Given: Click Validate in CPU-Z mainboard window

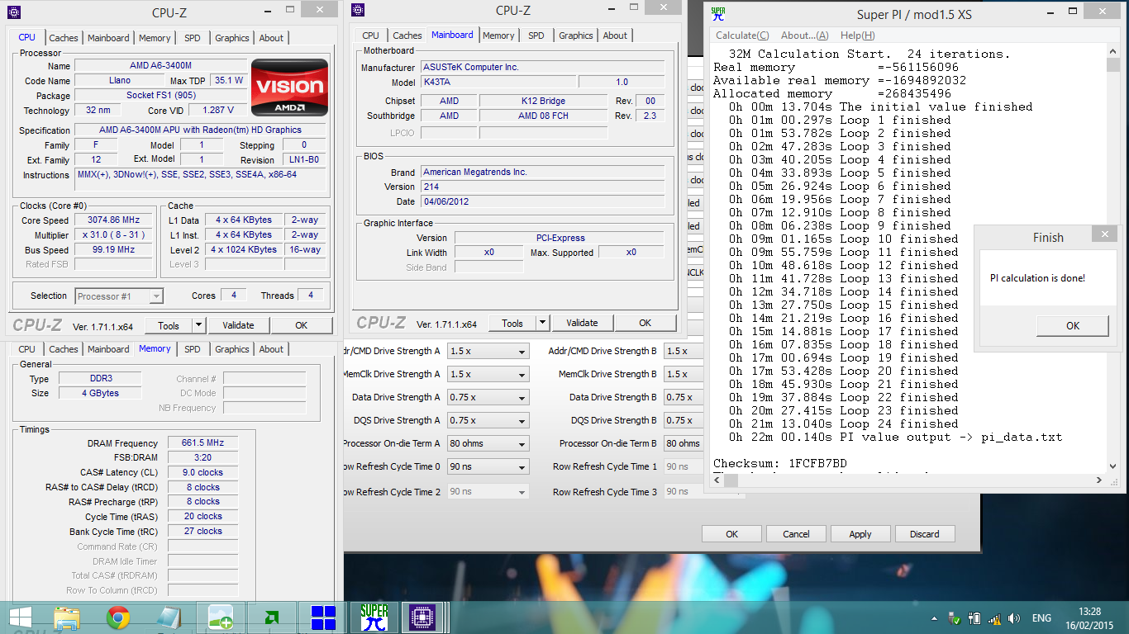Looking at the screenshot, I should click(582, 323).
